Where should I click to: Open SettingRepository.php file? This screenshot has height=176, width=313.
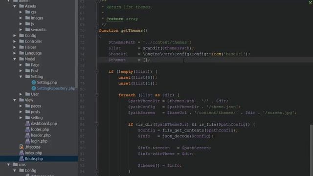tap(56, 88)
